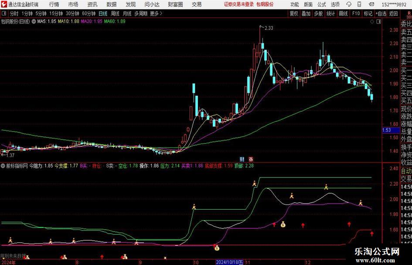Viewport: 412px width, 265px height.
Task: Open the 选项 menu
Action: coord(335,4)
